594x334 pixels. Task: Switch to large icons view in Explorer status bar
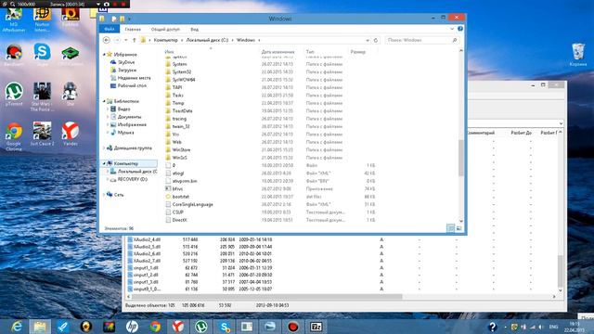click(459, 228)
